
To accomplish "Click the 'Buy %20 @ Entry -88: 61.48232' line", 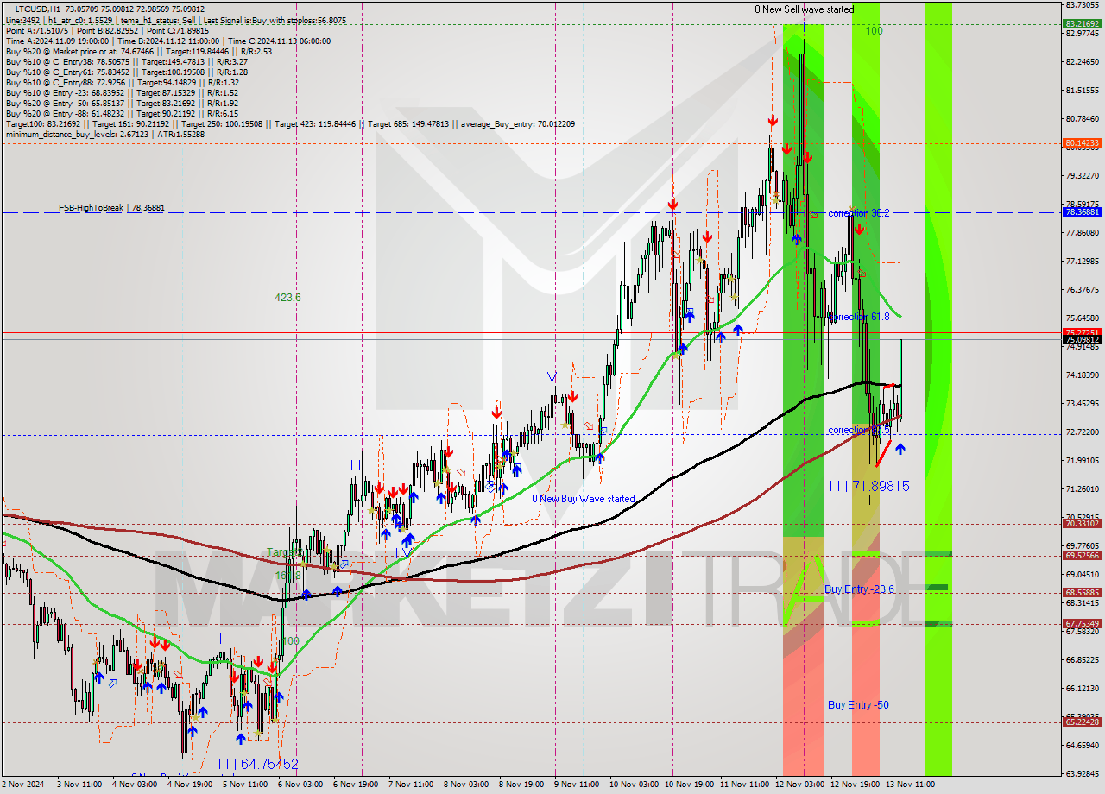I will [x=123, y=113].
